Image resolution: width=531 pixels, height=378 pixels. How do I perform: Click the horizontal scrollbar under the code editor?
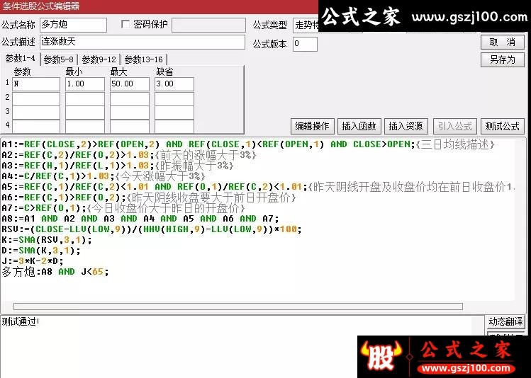coord(238,307)
